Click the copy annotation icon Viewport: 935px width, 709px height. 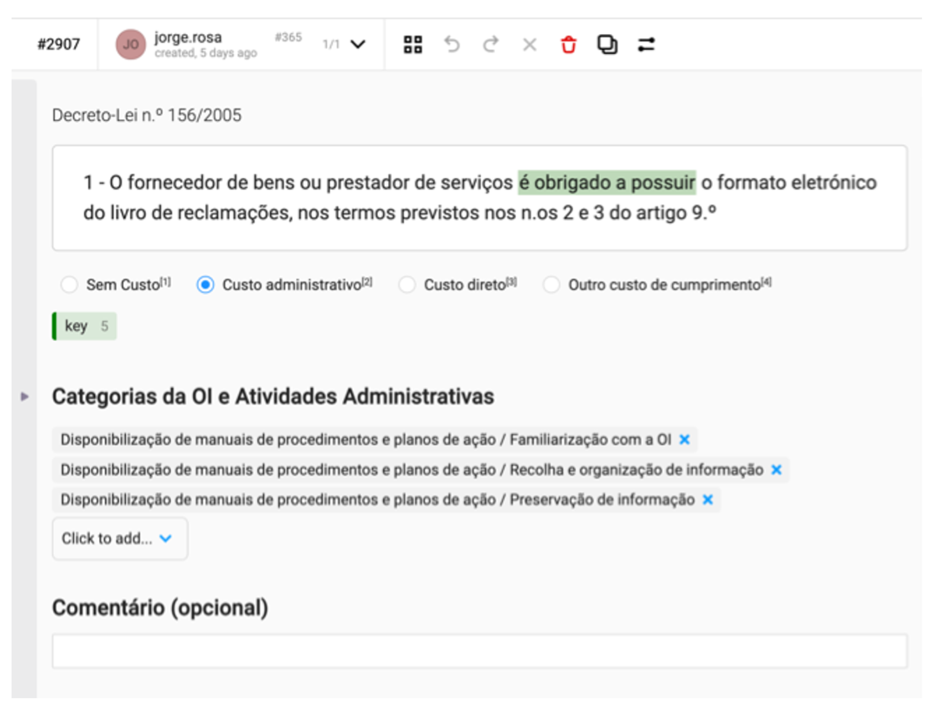[x=607, y=44]
